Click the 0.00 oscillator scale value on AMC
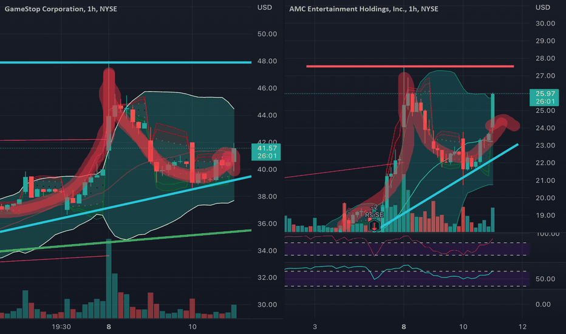This screenshot has width=566, height=334. (x=543, y=304)
